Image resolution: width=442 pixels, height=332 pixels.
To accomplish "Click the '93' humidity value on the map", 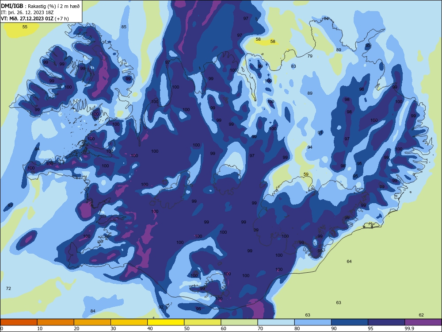I will pyautogui.click(x=10, y=205).
